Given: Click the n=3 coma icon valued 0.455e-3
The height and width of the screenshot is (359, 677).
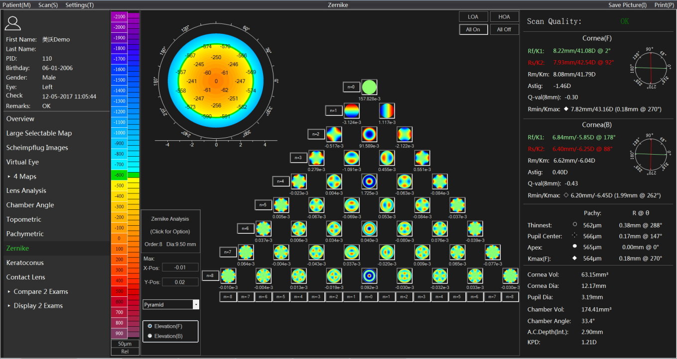Looking at the screenshot, I should click(387, 158).
